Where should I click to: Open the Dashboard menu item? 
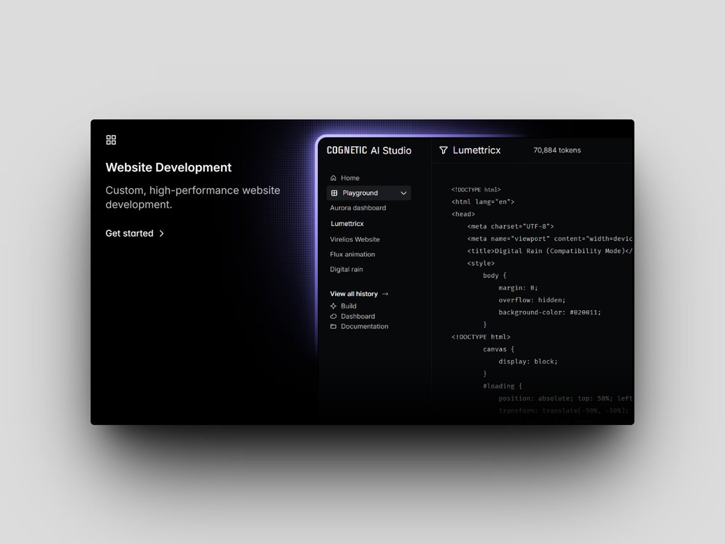tap(352, 316)
